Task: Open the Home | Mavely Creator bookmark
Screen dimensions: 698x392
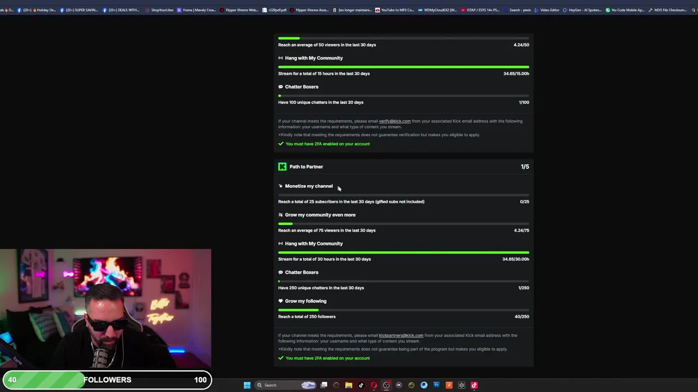Action: click(x=196, y=10)
